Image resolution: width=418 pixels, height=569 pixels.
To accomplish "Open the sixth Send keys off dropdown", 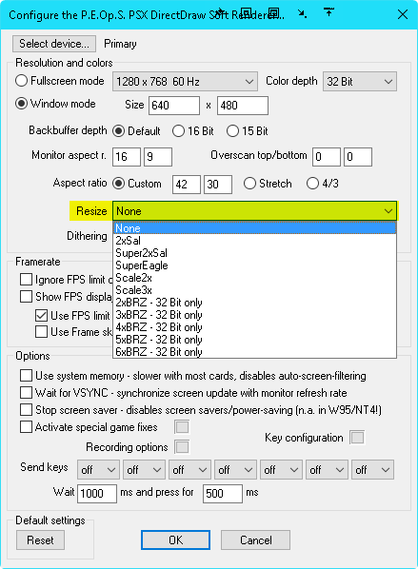I will [327, 470].
